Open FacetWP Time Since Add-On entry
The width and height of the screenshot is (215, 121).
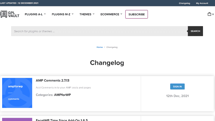(x=62, y=120)
